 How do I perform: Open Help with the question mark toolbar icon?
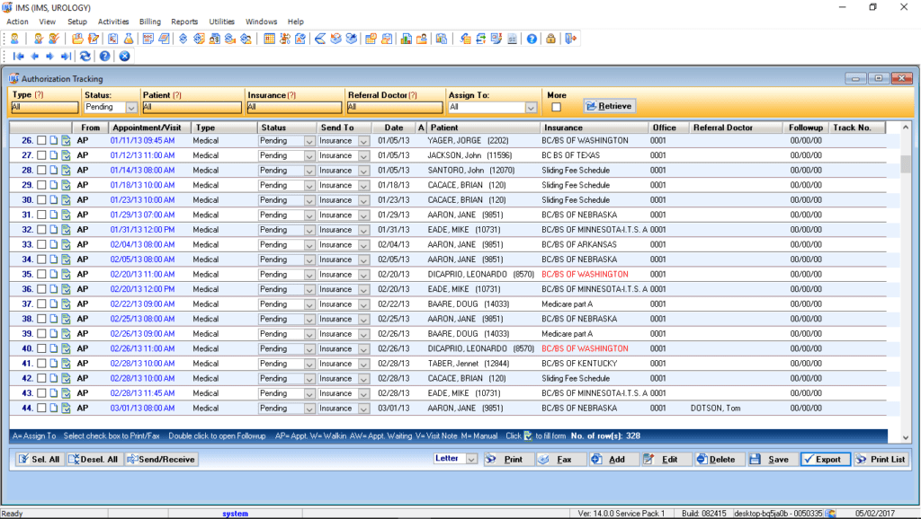(x=533, y=39)
